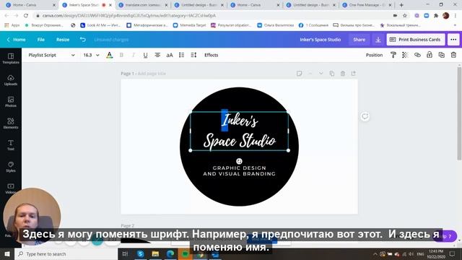The width and height of the screenshot is (462, 260).
Task: Bookmark this page with star icon
Action: pos(405,16)
